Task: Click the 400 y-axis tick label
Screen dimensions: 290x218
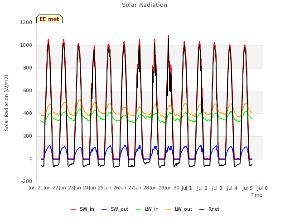Action: point(28,114)
